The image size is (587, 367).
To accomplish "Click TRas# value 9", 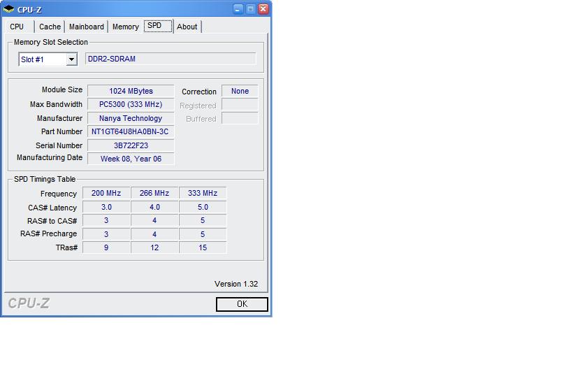I will (106, 247).
